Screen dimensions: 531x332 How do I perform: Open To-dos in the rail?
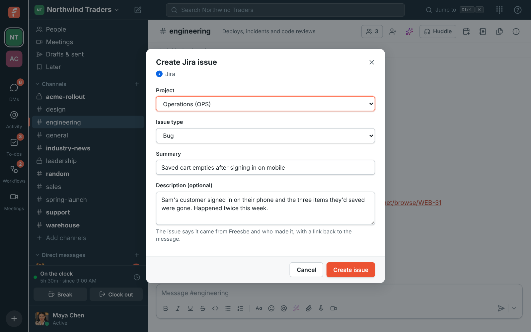tap(14, 146)
